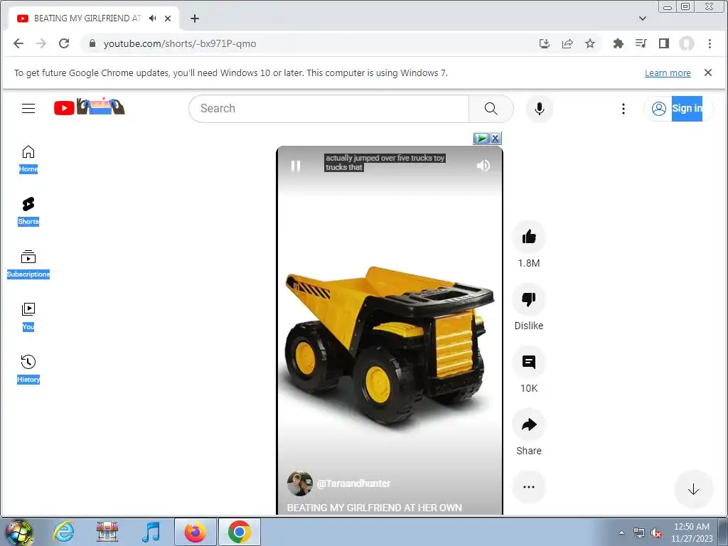Click the channel avatar thumbnail

pyautogui.click(x=300, y=483)
